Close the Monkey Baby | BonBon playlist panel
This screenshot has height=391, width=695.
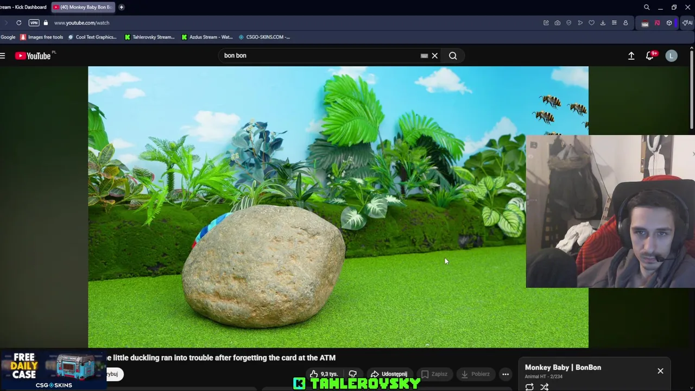660,371
